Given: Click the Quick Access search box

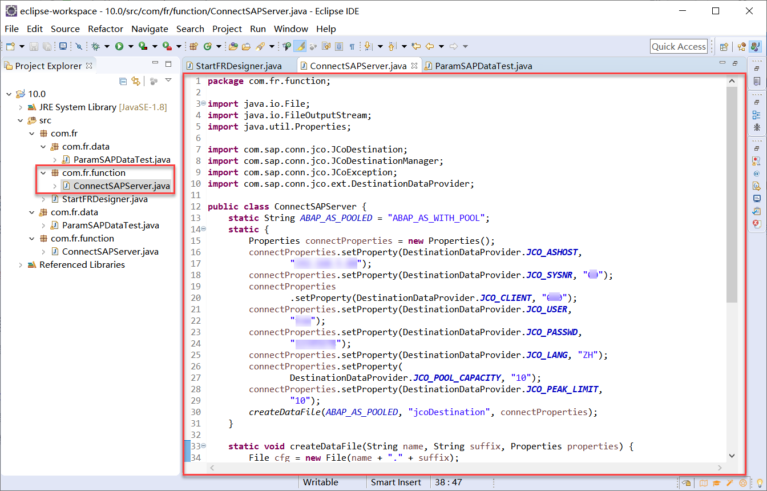Looking at the screenshot, I should [x=679, y=47].
